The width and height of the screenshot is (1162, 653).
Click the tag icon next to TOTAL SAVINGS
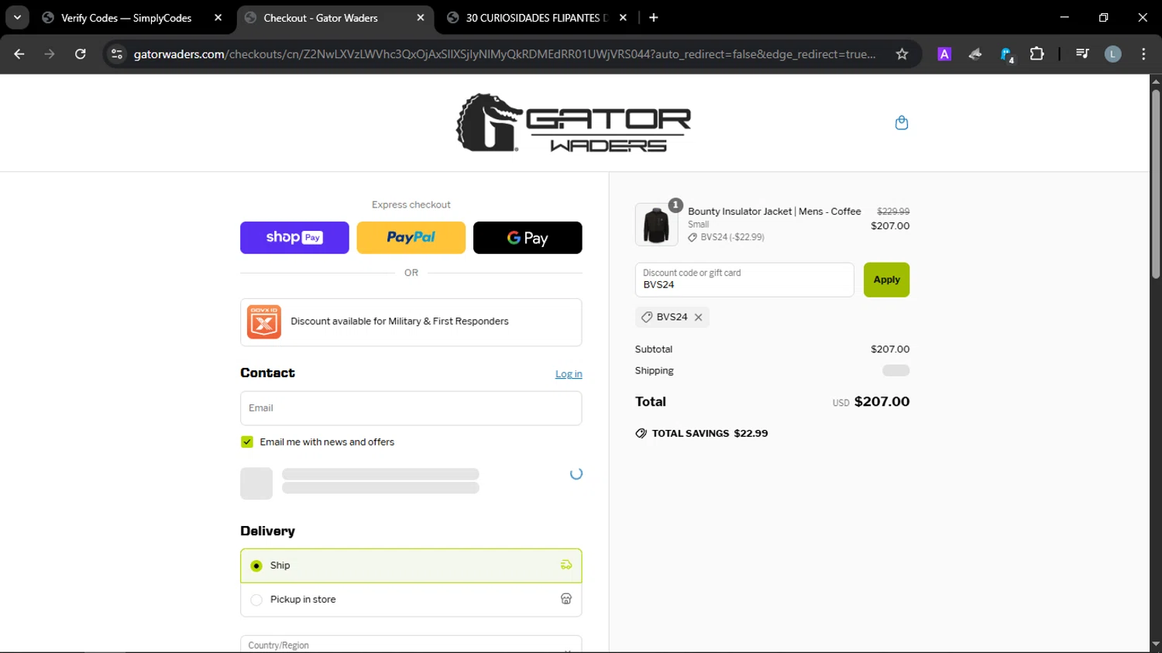(x=641, y=433)
